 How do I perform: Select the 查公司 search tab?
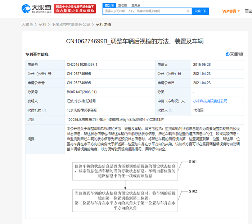coord(109,5)
